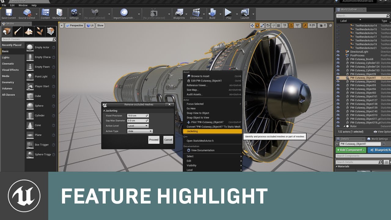Click the Build toolbar icon

(212, 13)
